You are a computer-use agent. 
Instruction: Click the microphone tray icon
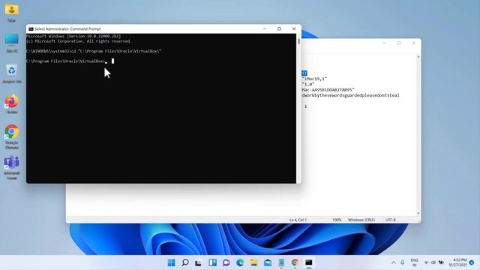pos(402,262)
